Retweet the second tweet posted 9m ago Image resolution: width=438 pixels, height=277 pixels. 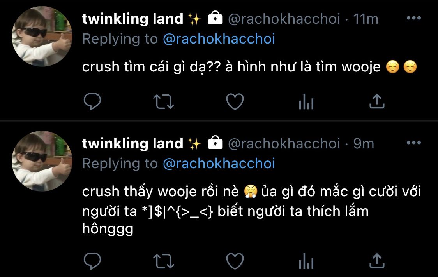pos(164,261)
